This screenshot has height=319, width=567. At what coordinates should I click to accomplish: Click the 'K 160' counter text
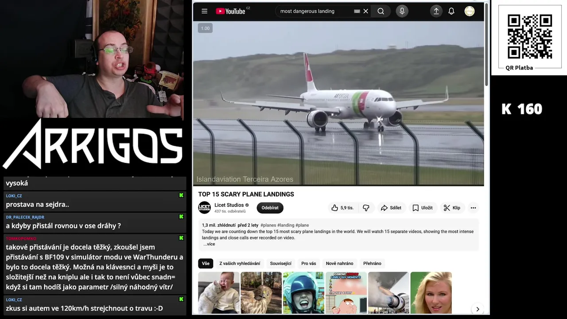522,109
